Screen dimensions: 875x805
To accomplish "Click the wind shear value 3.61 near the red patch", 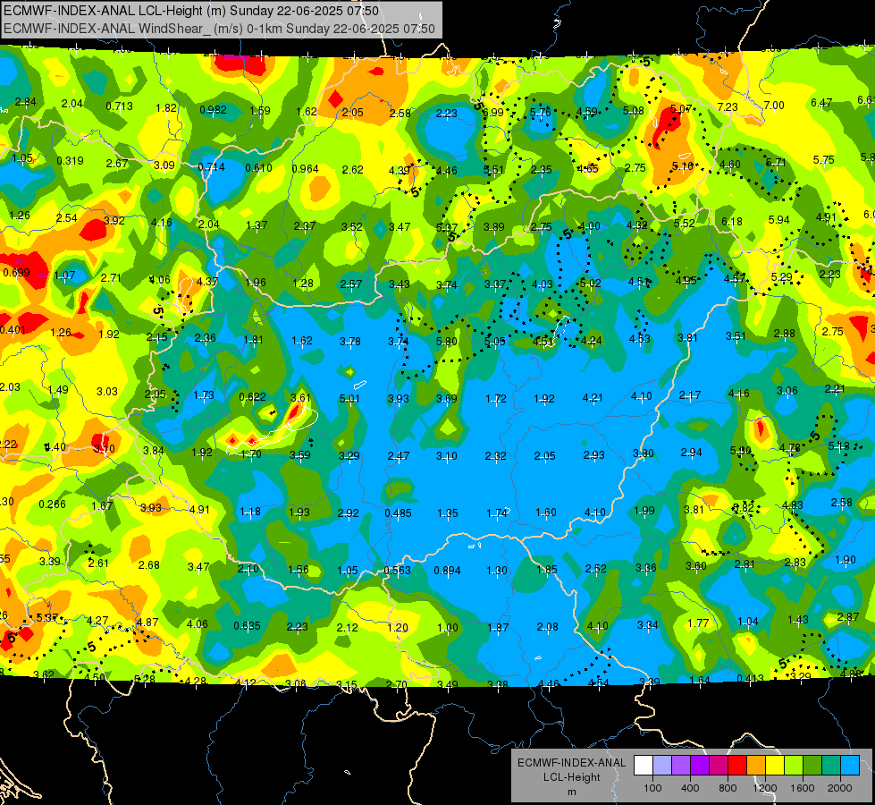I will [x=301, y=398].
